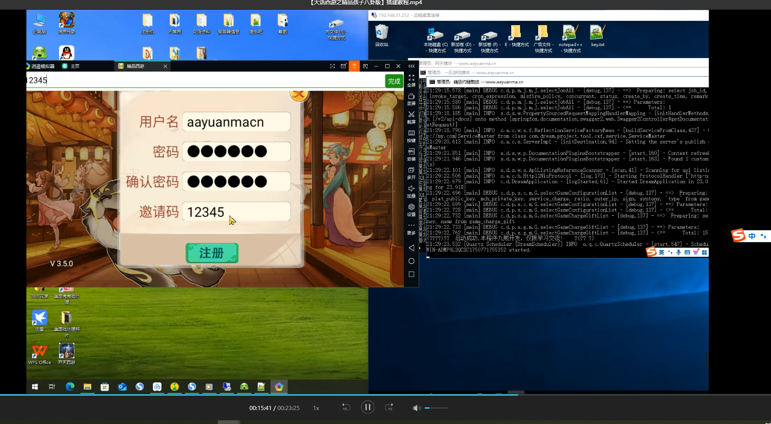Screen dimensions: 771x424
Task: Open the E - 快捷方式 folder on remote desktop
Action: click(516, 36)
